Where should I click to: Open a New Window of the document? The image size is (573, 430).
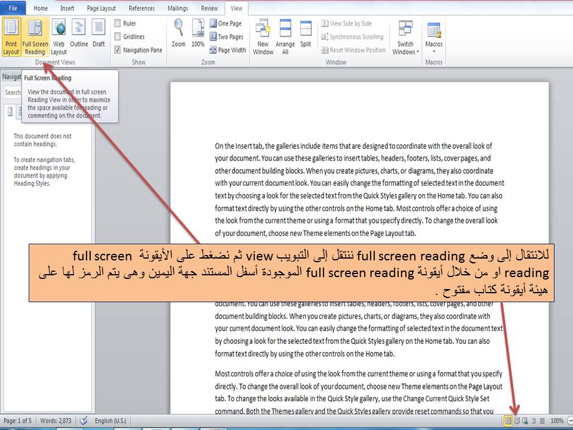(x=263, y=37)
